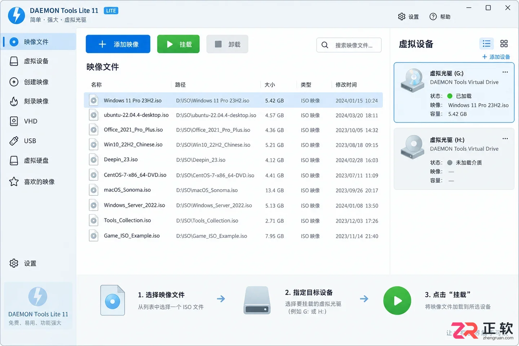519x346 pixels.
Task: Open 刻录映像 in the sidebar
Action: click(x=39, y=101)
